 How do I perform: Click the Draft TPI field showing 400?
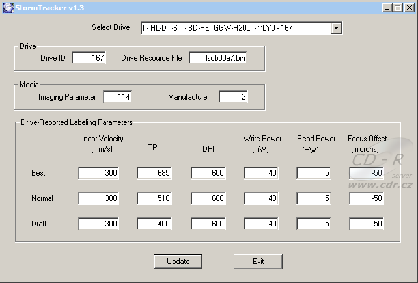154,224
